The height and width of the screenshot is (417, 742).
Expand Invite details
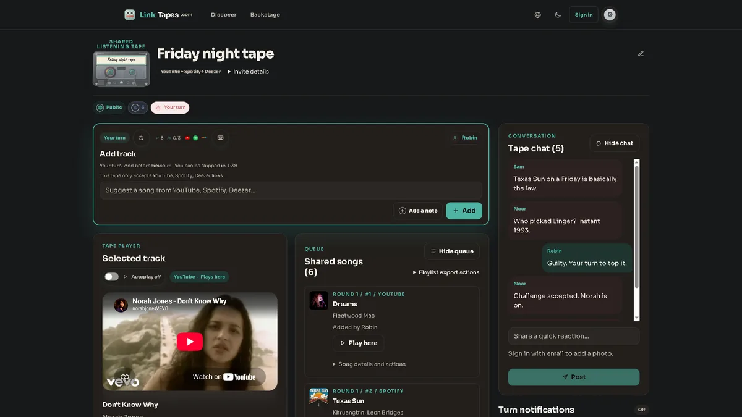click(248, 72)
